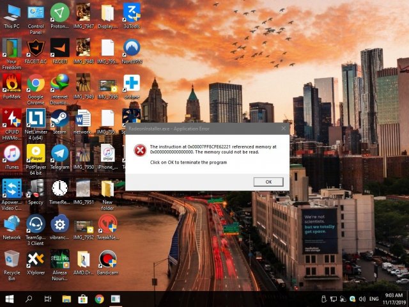Open Internet Download Manager desktop icon
The width and height of the screenshot is (409, 307).
tap(59, 83)
